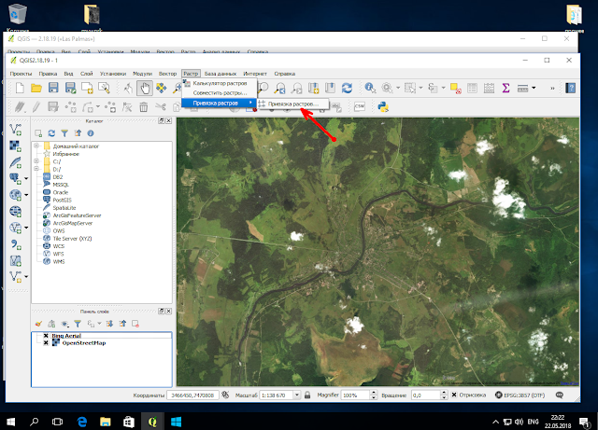Viewport: 598px width, 430px height.
Task: Select the Tile Server (XYZ) entry
Action: (x=72, y=239)
